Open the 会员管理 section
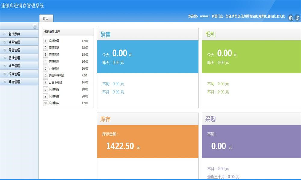Screen dimensions: 301x180 (x=19, y=66)
